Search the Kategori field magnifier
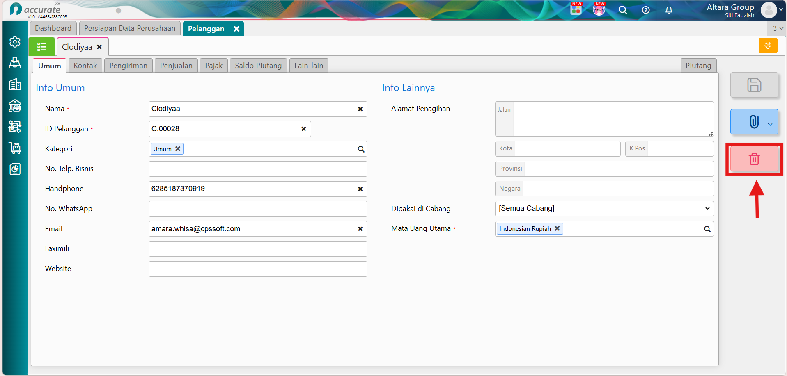The width and height of the screenshot is (787, 376). point(361,149)
